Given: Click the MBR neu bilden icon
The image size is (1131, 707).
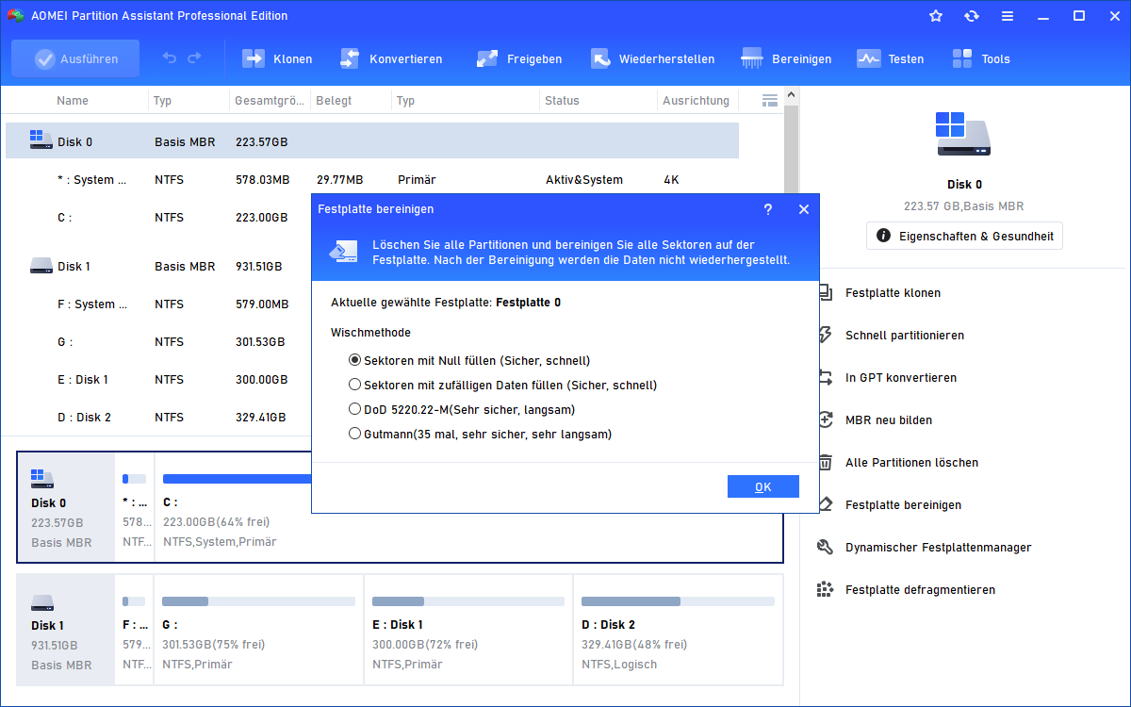Looking at the screenshot, I should pos(825,420).
